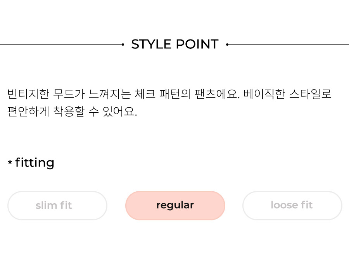Click the asterisk before fitting
The image size is (349, 261).
pyautogui.click(x=10, y=162)
